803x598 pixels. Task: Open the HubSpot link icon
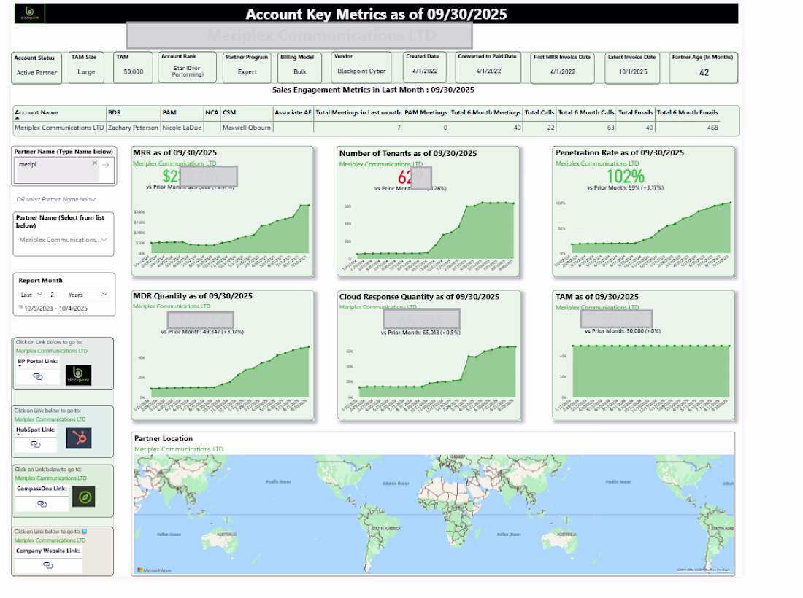pos(35,444)
